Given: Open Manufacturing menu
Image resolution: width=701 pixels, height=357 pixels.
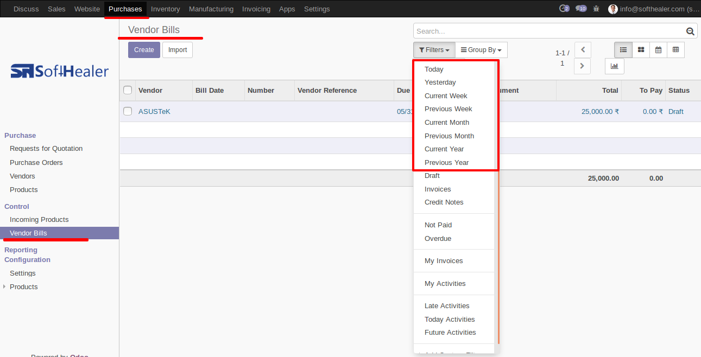Looking at the screenshot, I should click(x=211, y=9).
